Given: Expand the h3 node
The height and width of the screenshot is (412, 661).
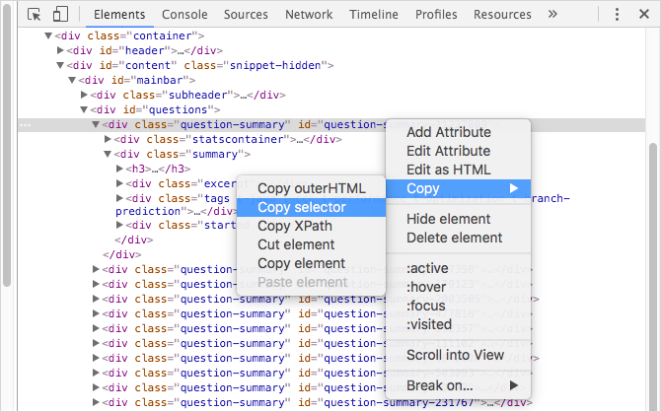Looking at the screenshot, I should pos(119,169).
